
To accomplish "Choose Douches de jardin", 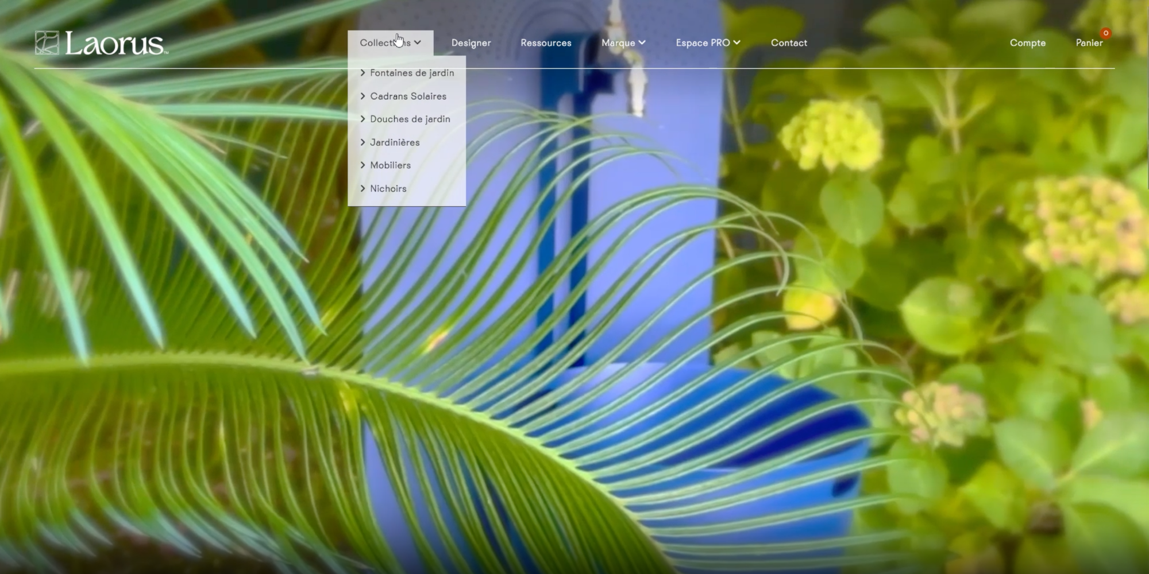I will (405, 119).
